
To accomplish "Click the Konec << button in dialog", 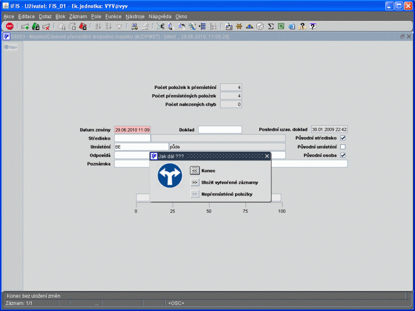I will (x=195, y=171).
